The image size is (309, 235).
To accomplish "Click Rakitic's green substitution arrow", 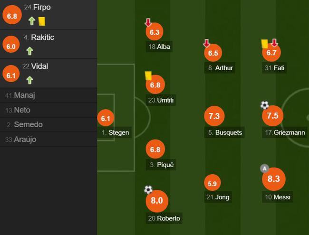I will click(29, 50).
